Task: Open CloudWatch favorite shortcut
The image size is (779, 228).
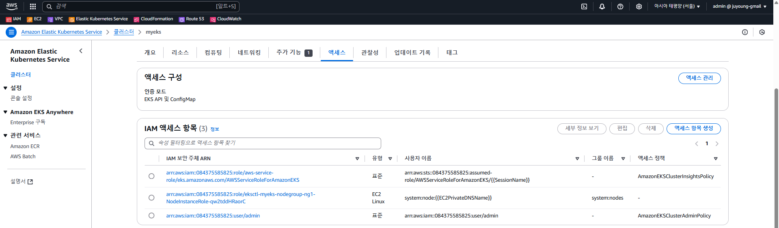Action: tap(226, 19)
